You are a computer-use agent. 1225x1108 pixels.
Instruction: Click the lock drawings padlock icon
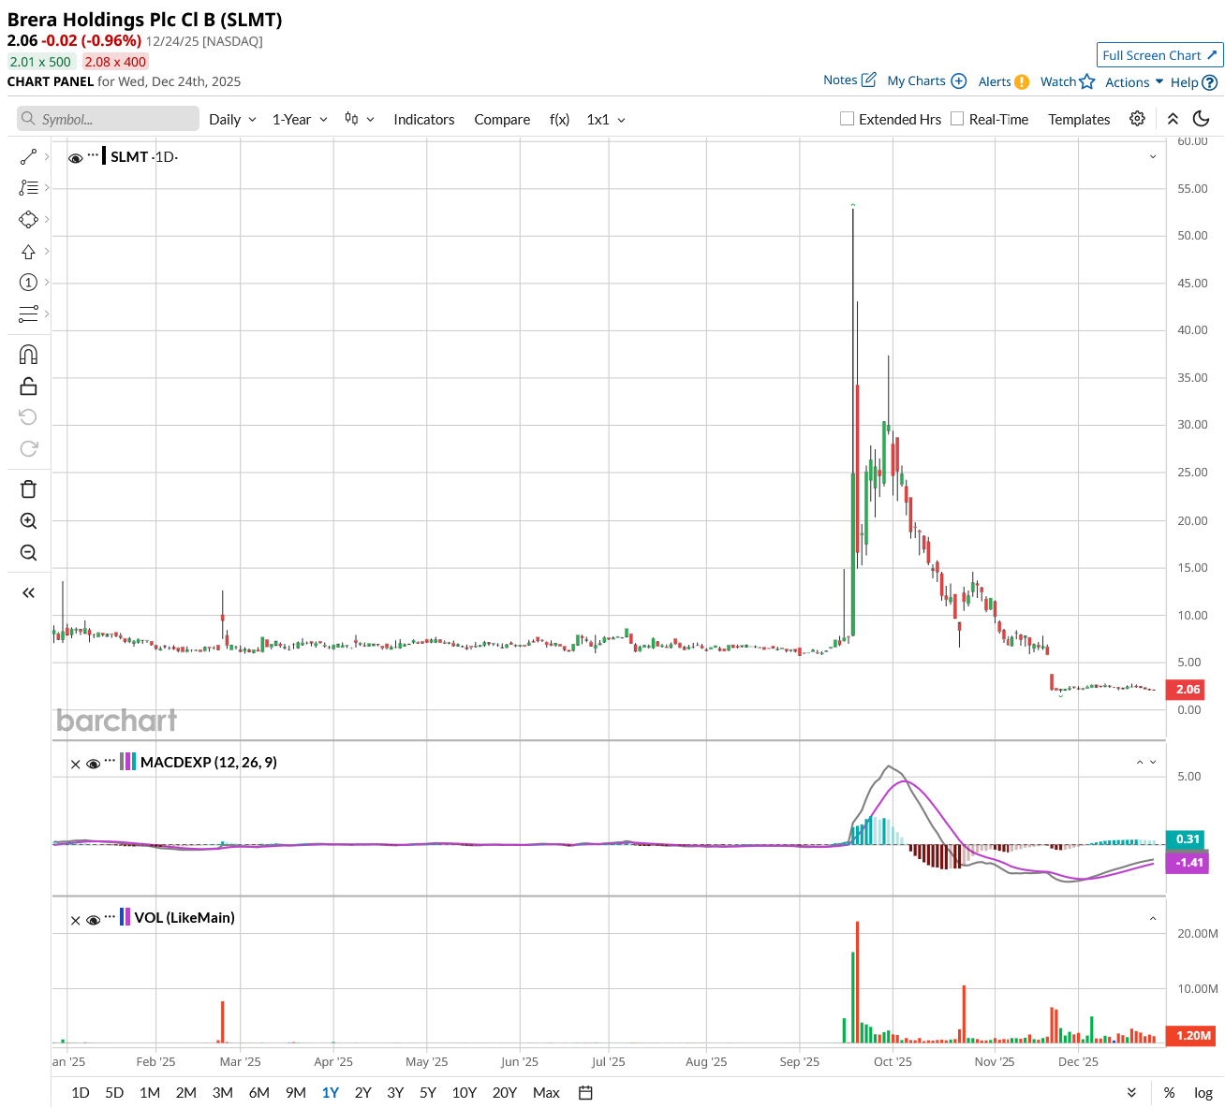click(28, 386)
